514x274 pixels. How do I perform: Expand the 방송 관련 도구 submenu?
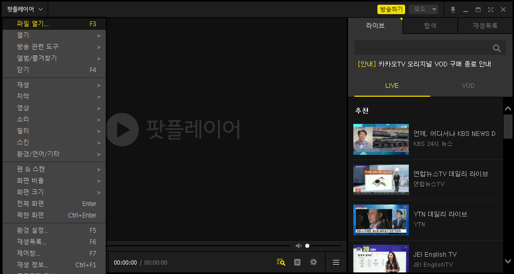[54, 47]
